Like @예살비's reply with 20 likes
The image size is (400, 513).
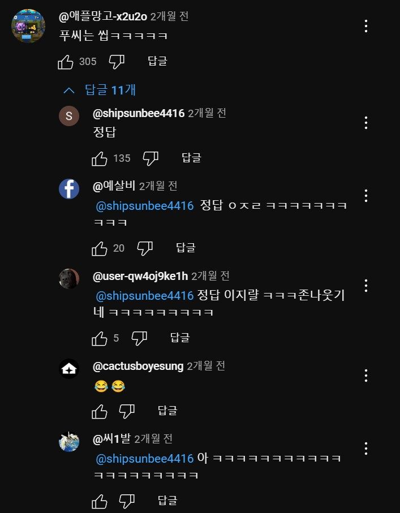pos(100,248)
